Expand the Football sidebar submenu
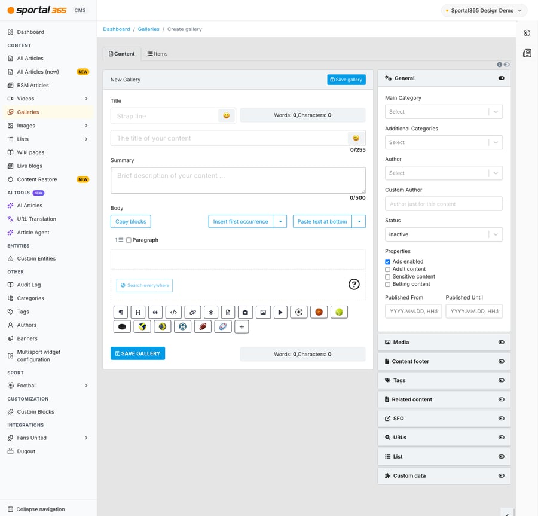 [x=87, y=386]
